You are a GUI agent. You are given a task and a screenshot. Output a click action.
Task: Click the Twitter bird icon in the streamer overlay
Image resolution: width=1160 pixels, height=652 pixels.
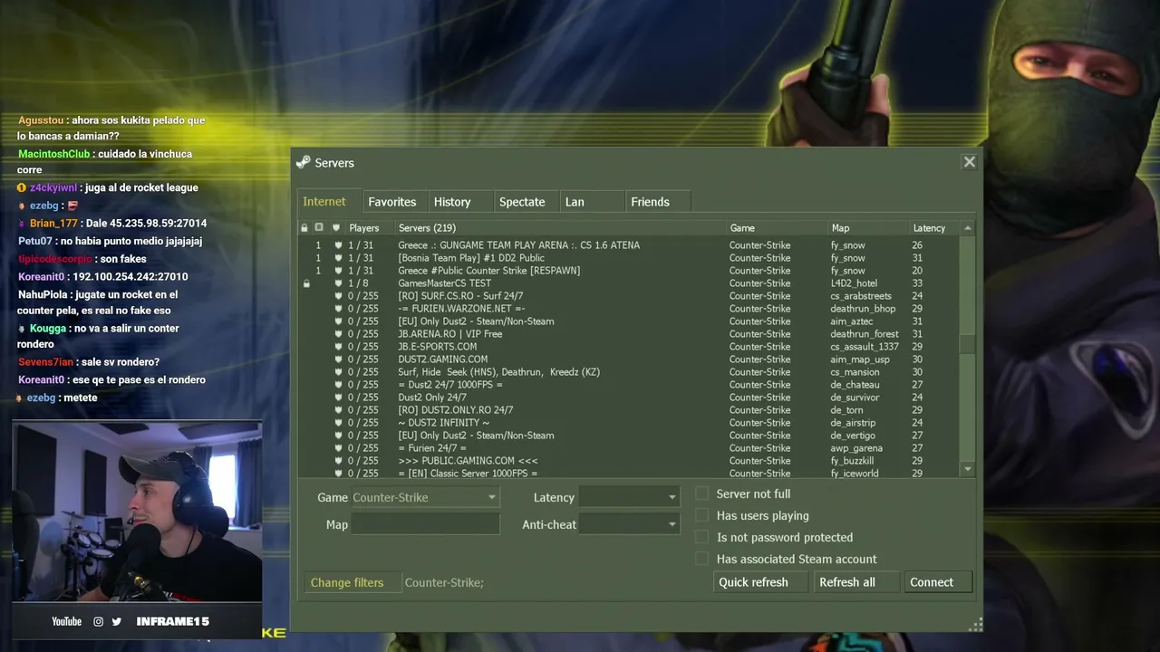tap(117, 621)
